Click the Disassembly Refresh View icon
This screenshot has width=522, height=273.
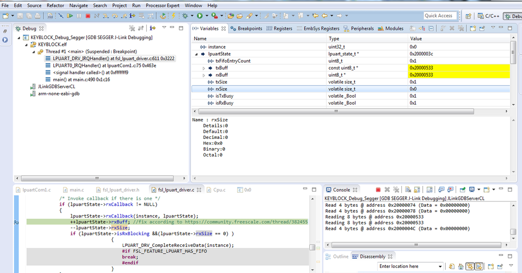452,266
